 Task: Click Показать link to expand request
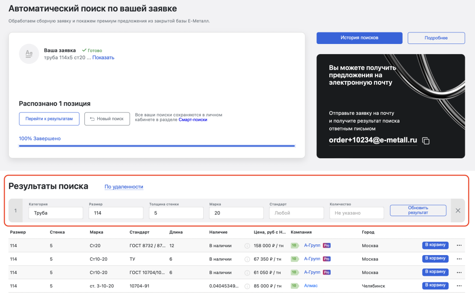[103, 58]
